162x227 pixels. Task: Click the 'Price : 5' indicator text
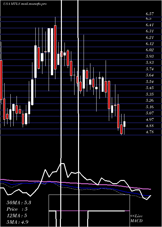tap(17, 209)
